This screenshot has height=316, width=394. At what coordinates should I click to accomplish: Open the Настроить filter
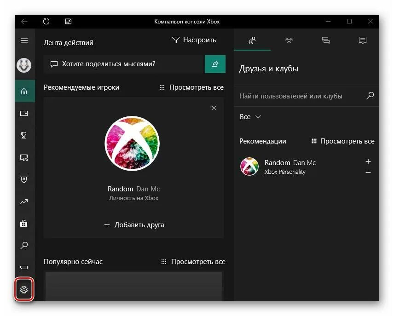coord(194,40)
